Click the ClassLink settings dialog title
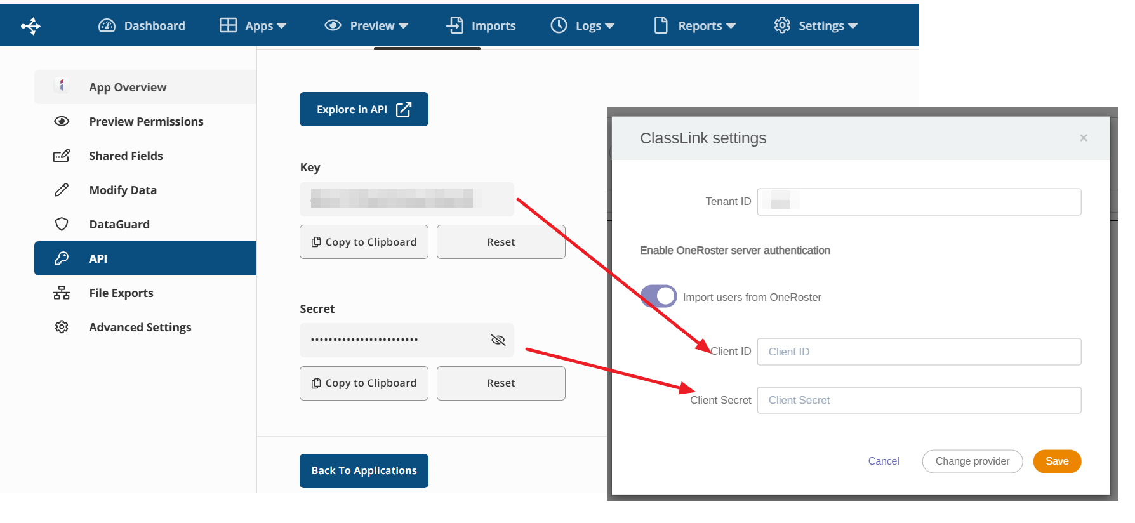 pyautogui.click(x=703, y=138)
